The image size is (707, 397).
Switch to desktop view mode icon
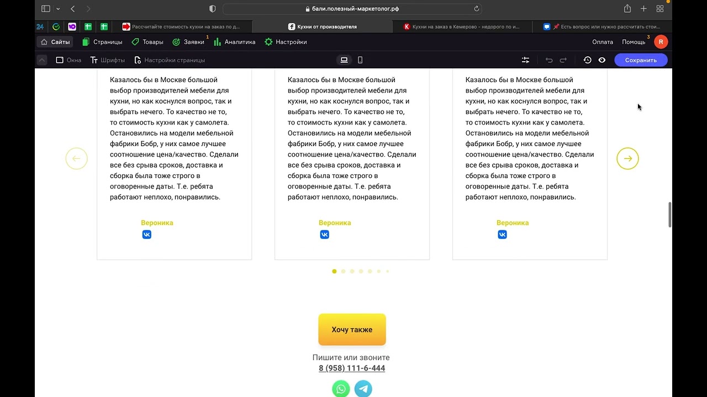click(344, 60)
